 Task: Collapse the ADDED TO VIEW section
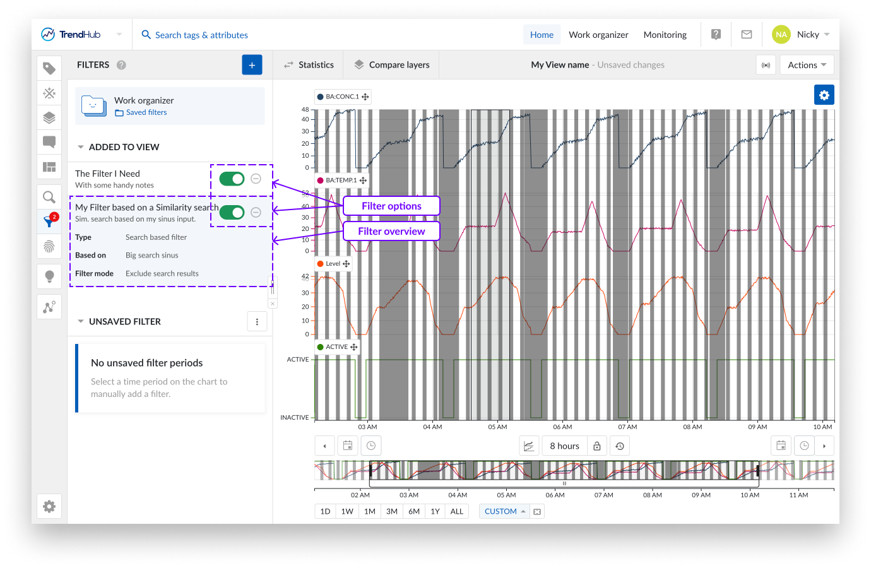click(81, 147)
